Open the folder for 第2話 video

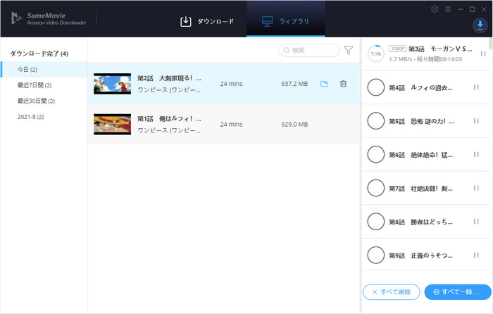(x=324, y=84)
